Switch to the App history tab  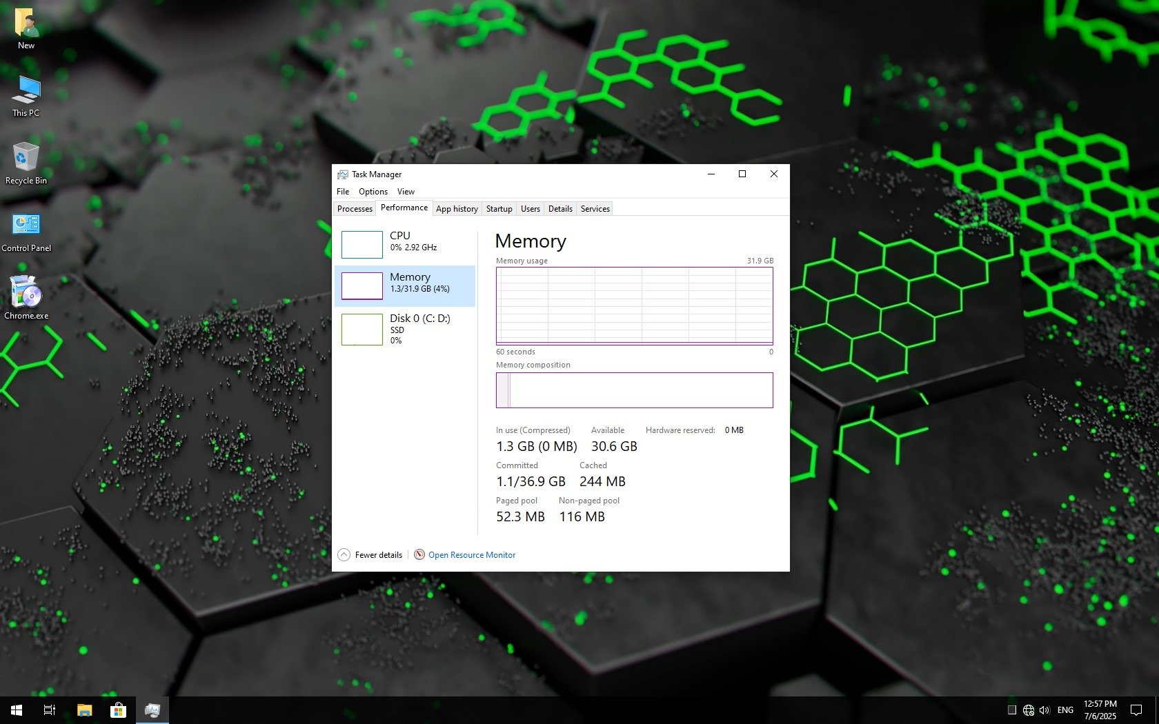[x=457, y=209]
